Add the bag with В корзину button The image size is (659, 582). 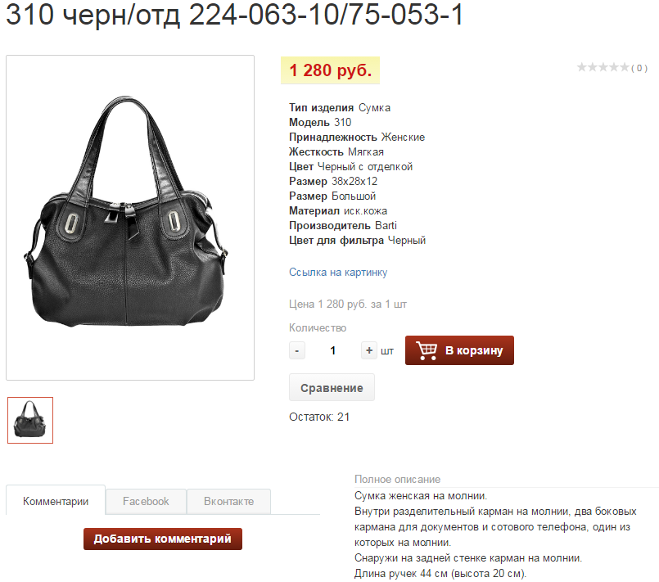point(459,350)
